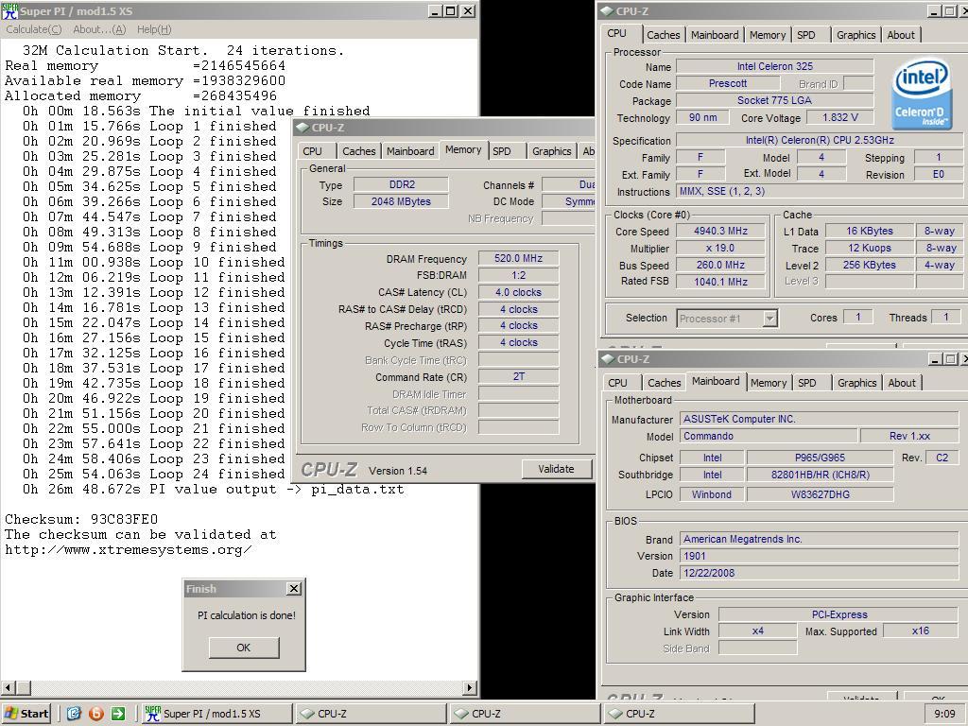The height and width of the screenshot is (726, 968).
Task: Click the Core Speed 4940.3 MHz value
Action: coord(720,231)
